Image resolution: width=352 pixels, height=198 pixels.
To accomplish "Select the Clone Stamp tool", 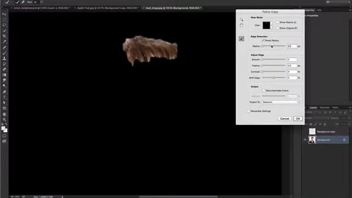I will pyautogui.click(x=4, y=58).
